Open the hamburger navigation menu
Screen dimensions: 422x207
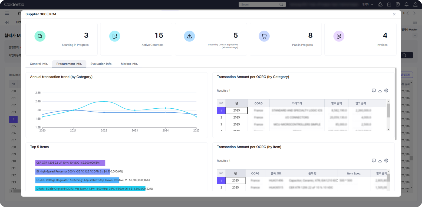pos(7,13)
